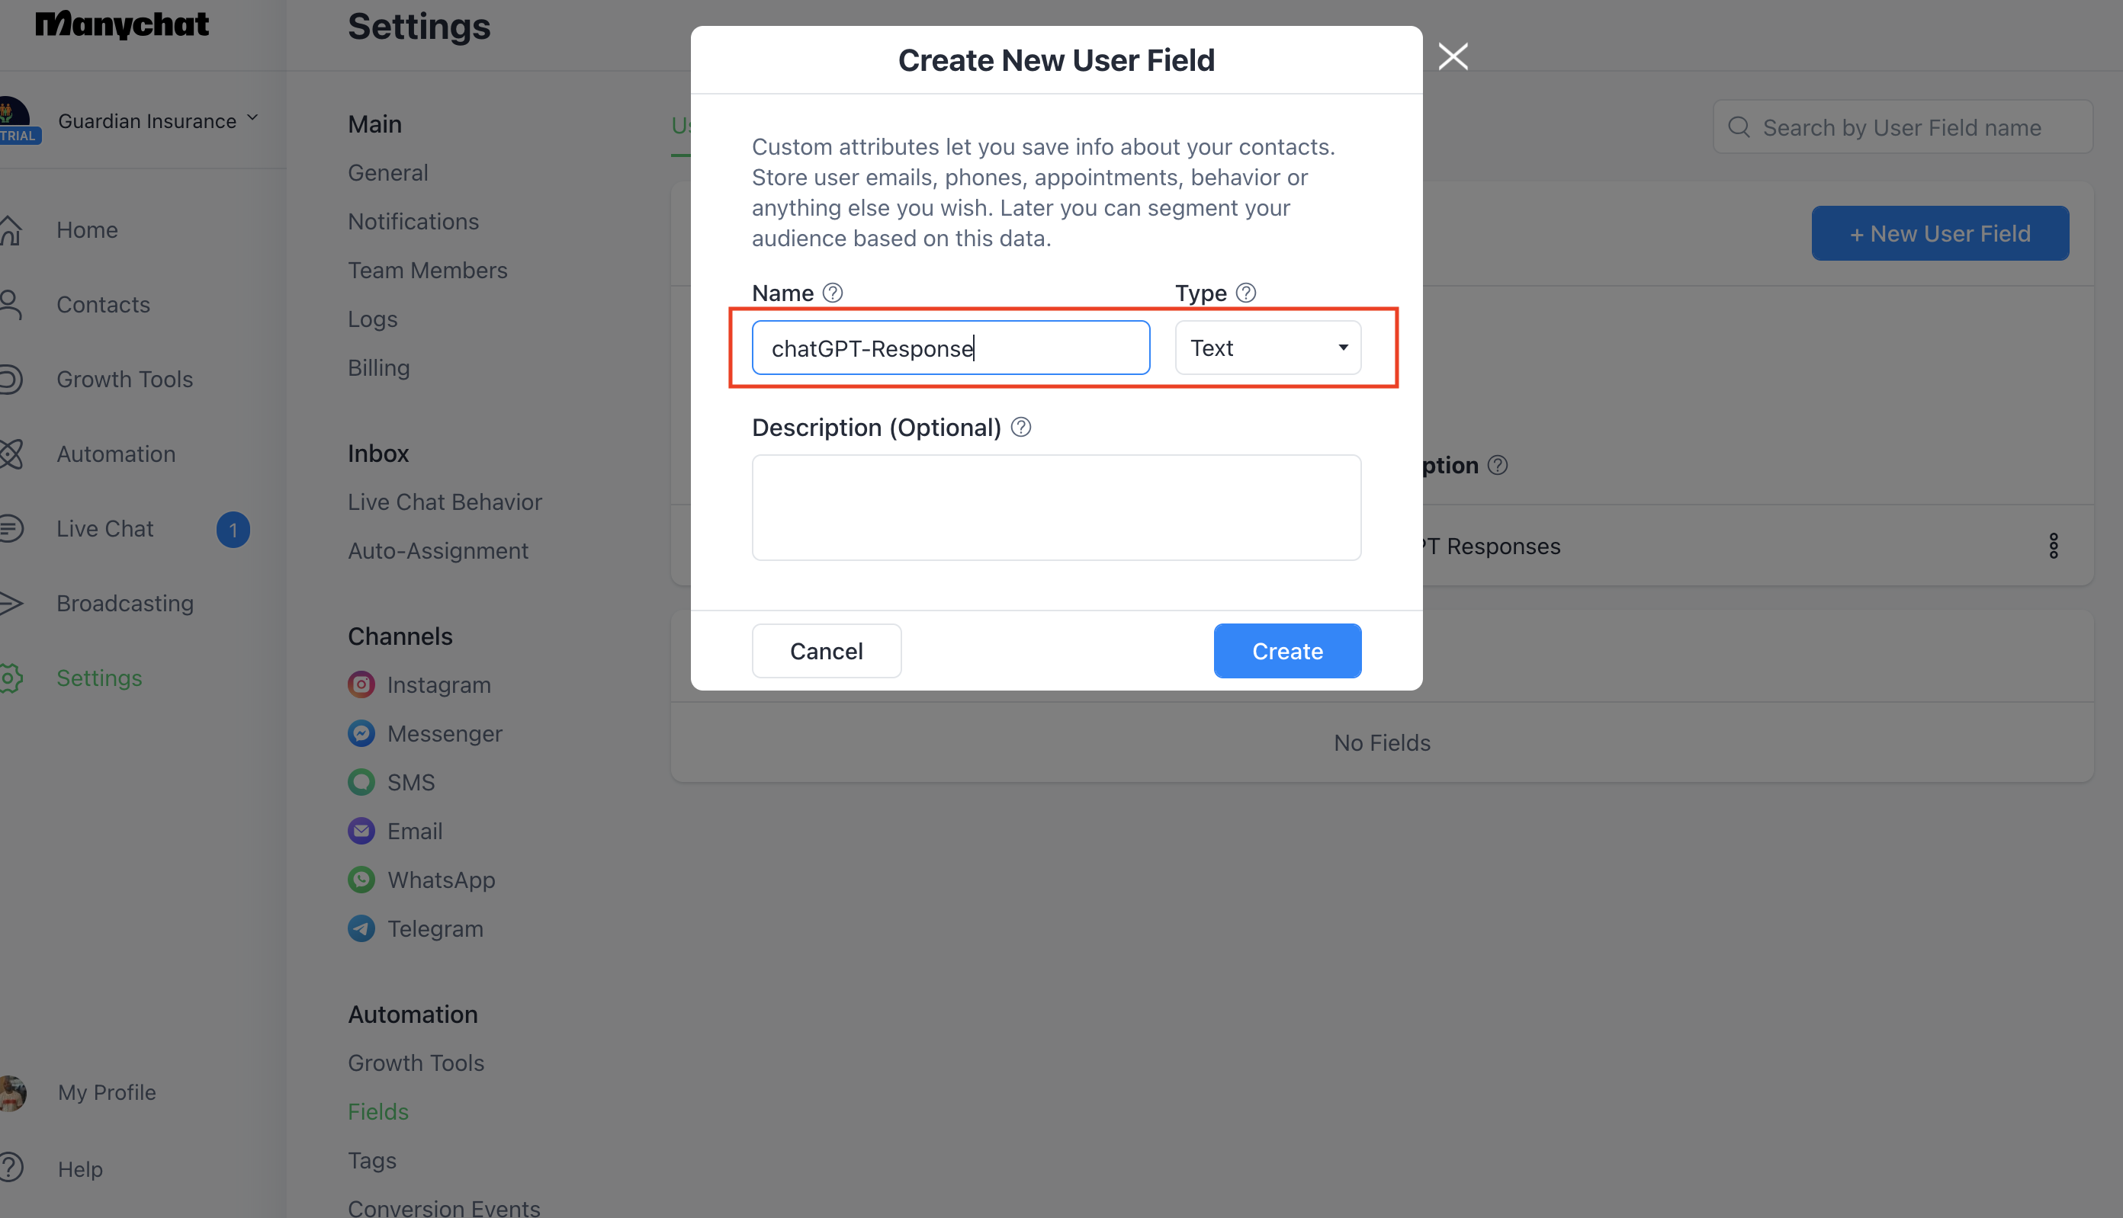Open the Team Members settings page

tap(428, 271)
